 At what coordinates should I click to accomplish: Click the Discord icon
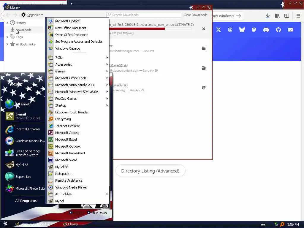[266, 30]
